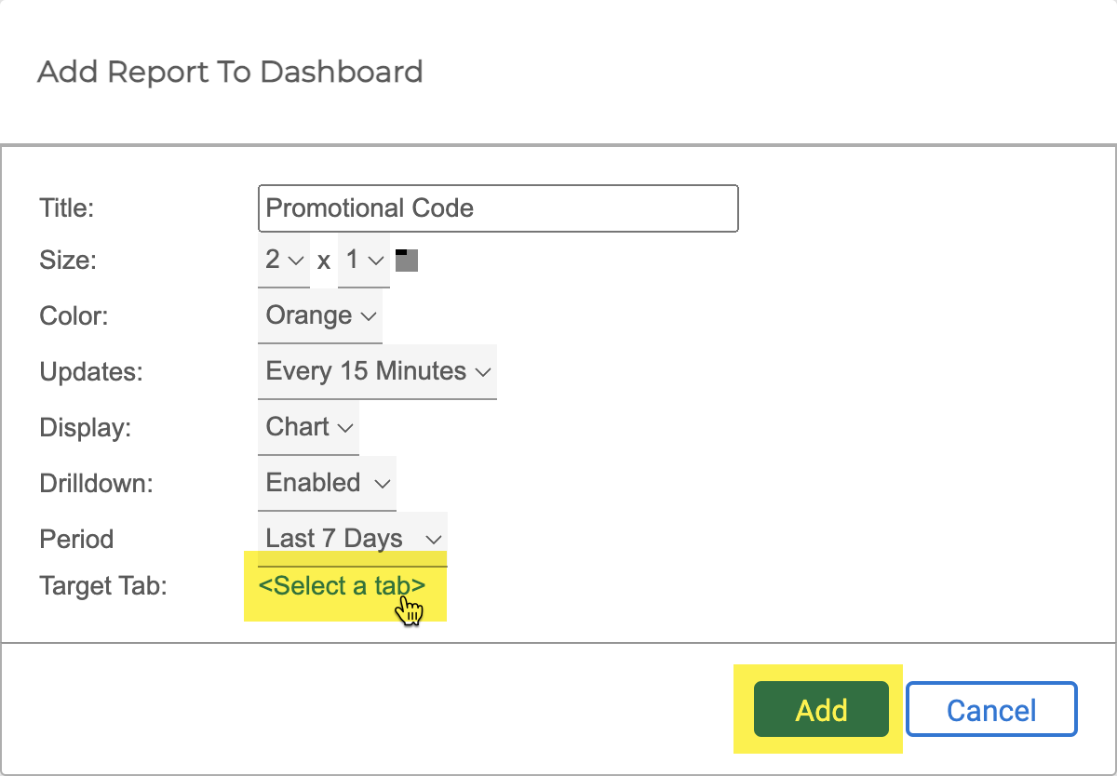Click the "Target Tab:" label
This screenshot has height=776, width=1117.
click(x=102, y=586)
